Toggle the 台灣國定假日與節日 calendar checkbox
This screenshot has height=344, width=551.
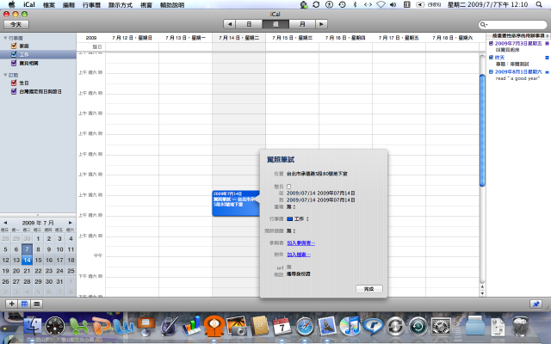click(14, 91)
